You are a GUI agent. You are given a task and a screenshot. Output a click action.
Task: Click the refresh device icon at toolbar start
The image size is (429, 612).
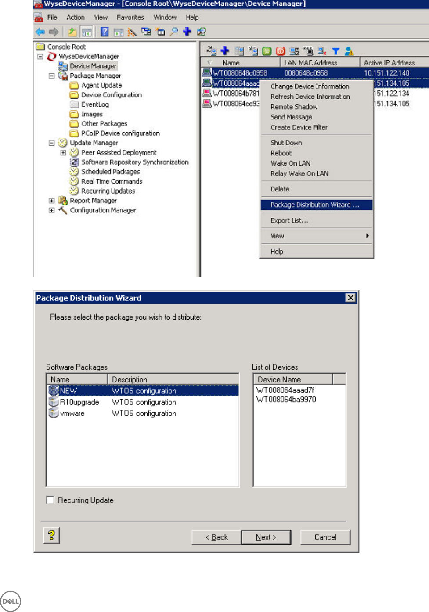(211, 51)
